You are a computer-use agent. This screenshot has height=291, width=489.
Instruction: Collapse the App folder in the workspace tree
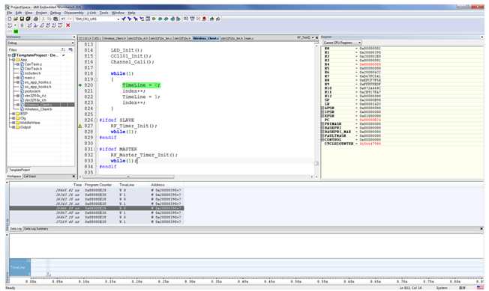point(13,59)
